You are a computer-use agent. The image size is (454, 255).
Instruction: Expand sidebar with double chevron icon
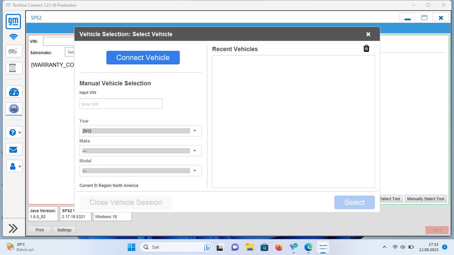click(x=13, y=229)
